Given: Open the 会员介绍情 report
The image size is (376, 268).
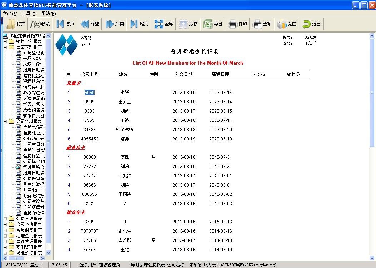Looking at the screenshot, I should 34,213.
